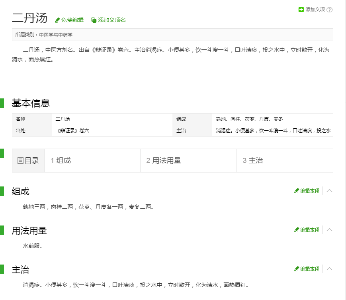Screen dimensions: 346x300
Task: Collapse the 用法用量 section with its chevron
Action: coord(329,230)
